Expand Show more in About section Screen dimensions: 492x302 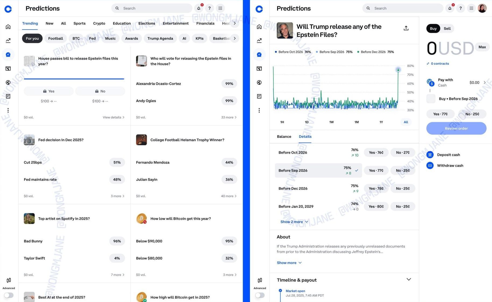tap(289, 263)
